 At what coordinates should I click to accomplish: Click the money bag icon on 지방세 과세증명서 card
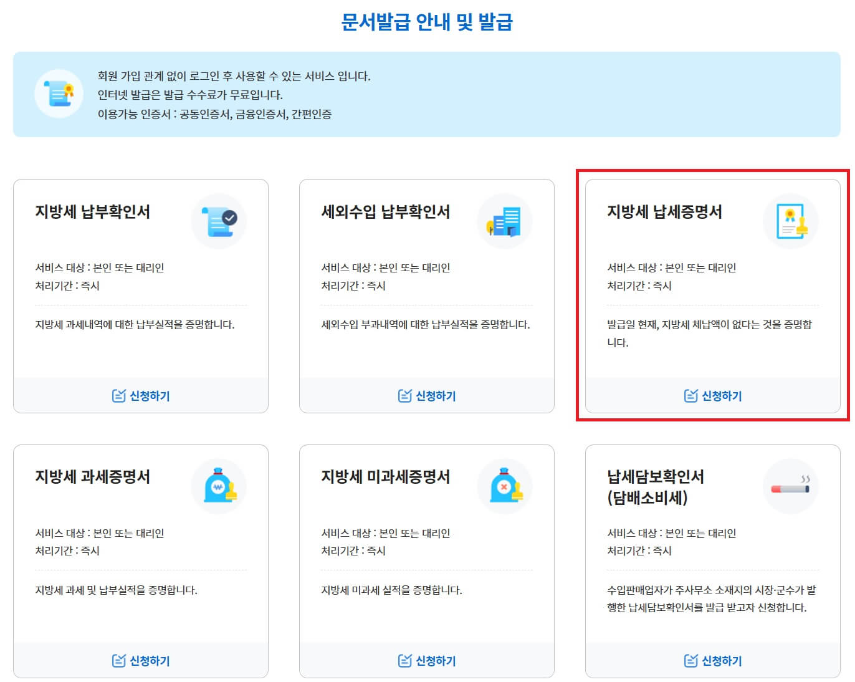(x=218, y=487)
